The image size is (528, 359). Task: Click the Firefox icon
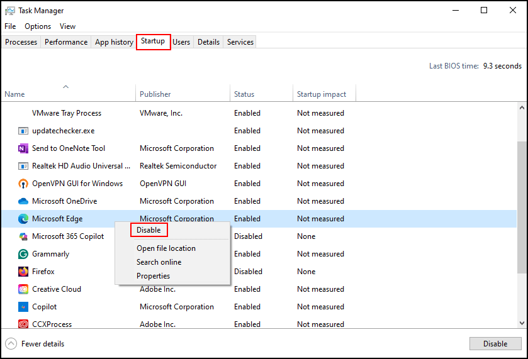[x=23, y=272]
